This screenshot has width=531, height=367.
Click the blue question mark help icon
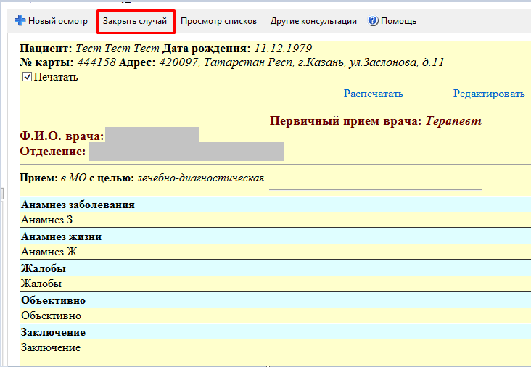tap(373, 21)
